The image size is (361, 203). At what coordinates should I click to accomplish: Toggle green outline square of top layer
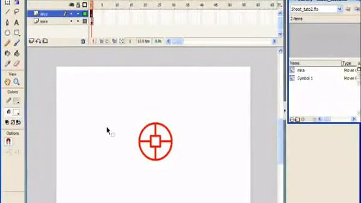85,14
